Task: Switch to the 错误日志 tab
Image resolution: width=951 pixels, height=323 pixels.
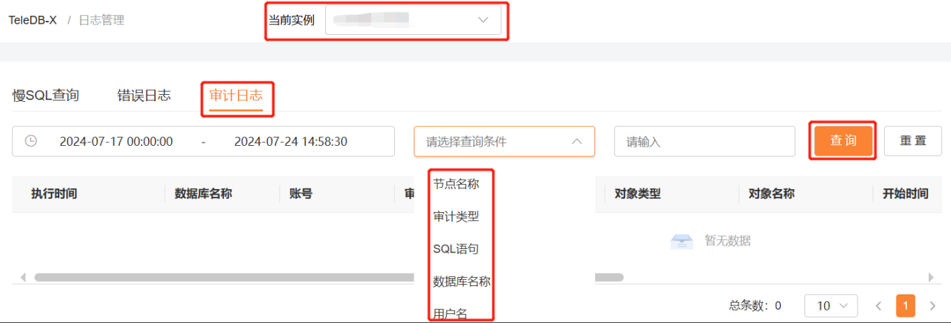Action: click(x=144, y=96)
